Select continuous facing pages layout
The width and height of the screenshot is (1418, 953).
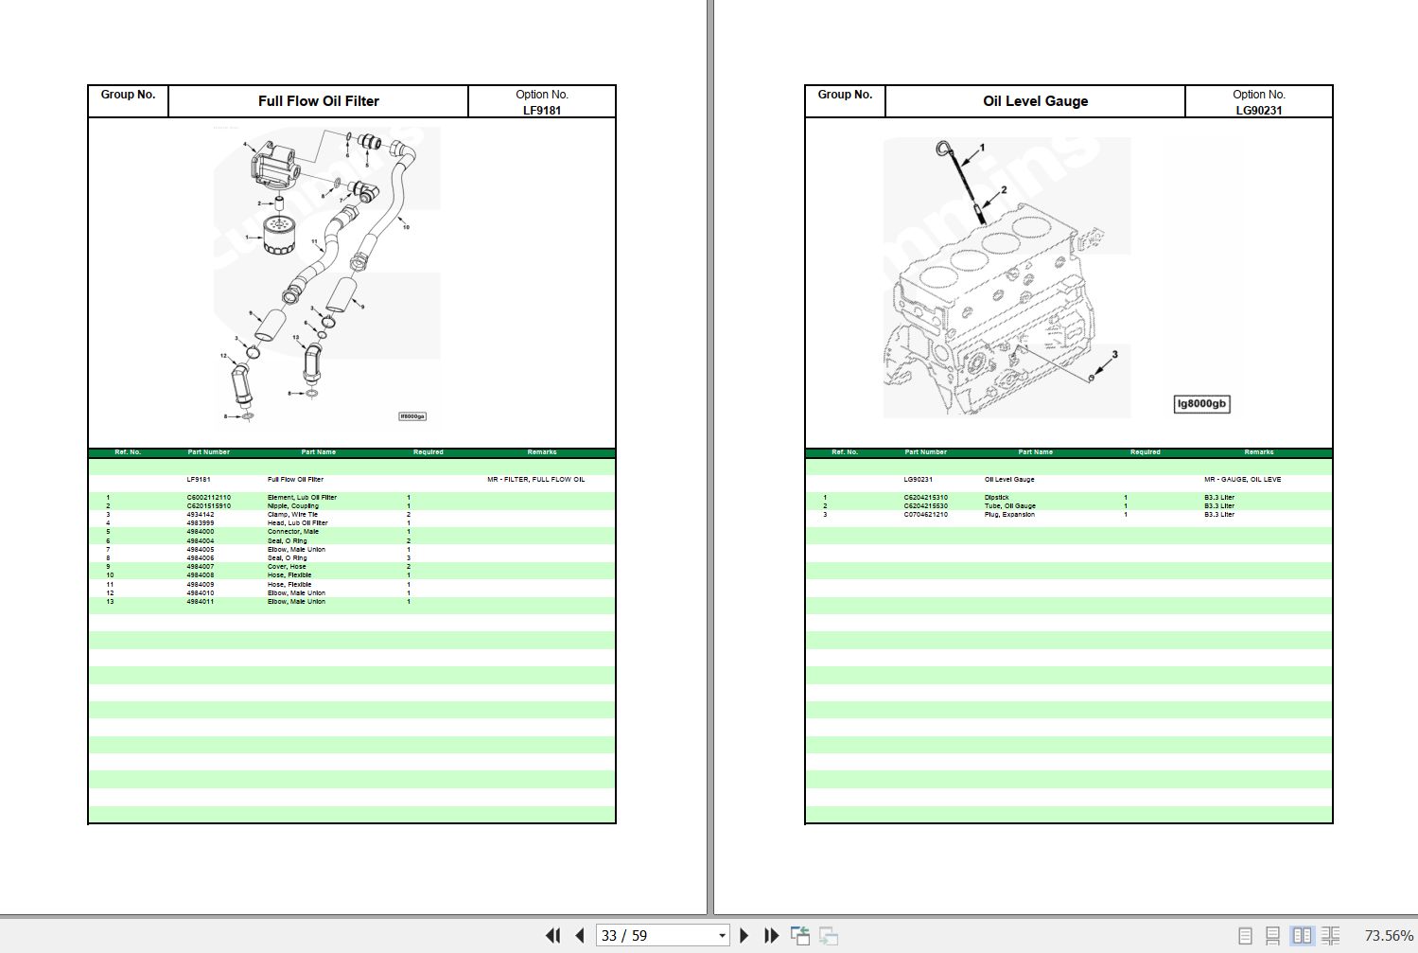1330,935
